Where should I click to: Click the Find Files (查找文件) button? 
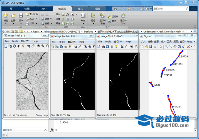pos(32,14)
